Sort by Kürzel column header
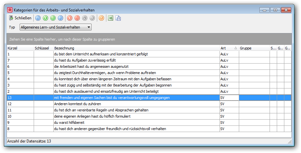Viewport: 301px width, 153px height. tap(20, 48)
